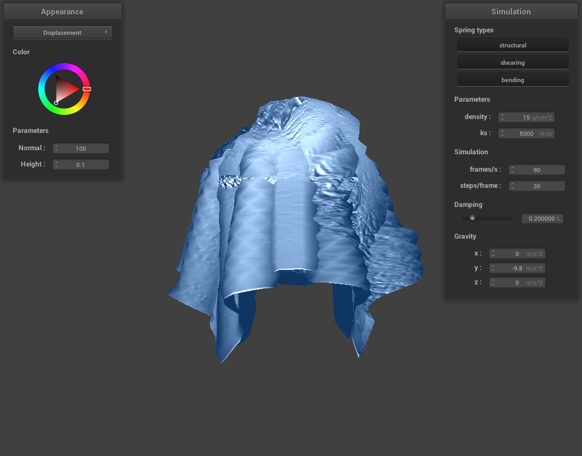This screenshot has width=582, height=456.
Task: Select the gravity z value field
Action: tap(517, 283)
